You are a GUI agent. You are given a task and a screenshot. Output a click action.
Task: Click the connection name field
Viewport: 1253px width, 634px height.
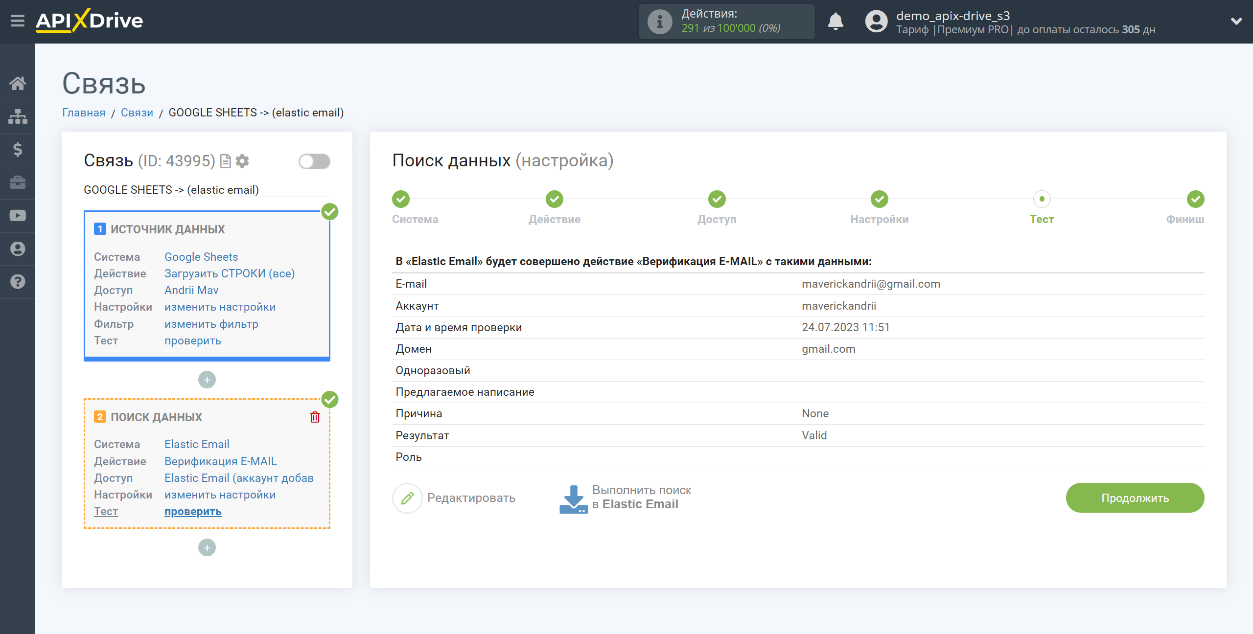point(207,190)
